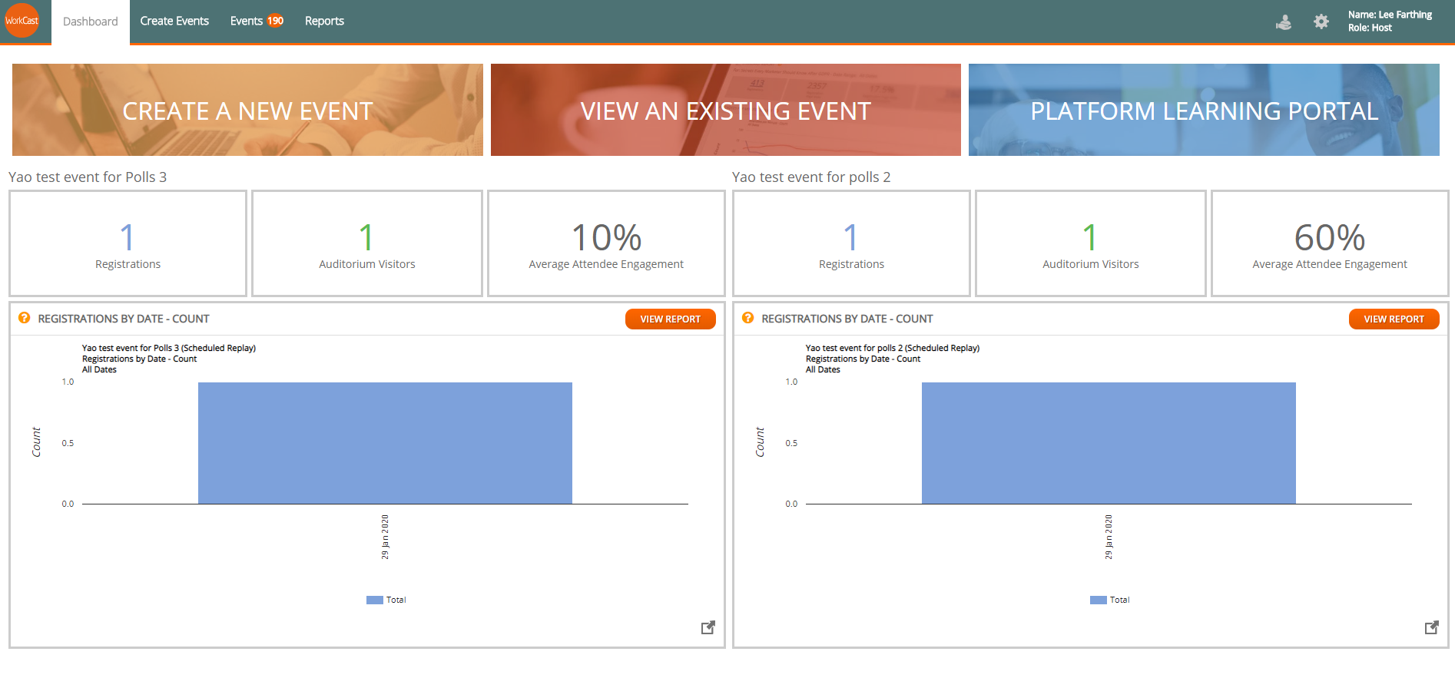The image size is (1455, 688).
Task: Click 'Yao test event for Polls 3 (Scheduled Replay)' chart title
Action: 169,348
